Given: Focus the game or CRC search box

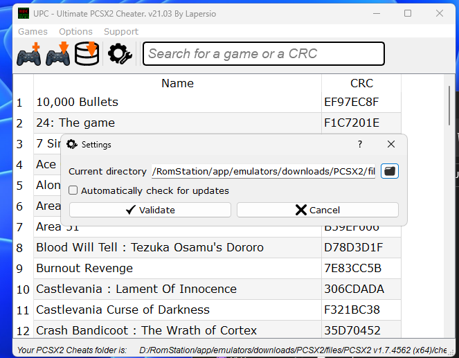Looking at the screenshot, I should 263,54.
